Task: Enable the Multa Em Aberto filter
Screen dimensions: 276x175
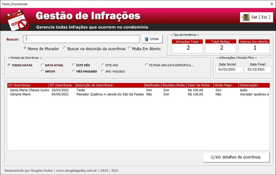Action: (130, 49)
